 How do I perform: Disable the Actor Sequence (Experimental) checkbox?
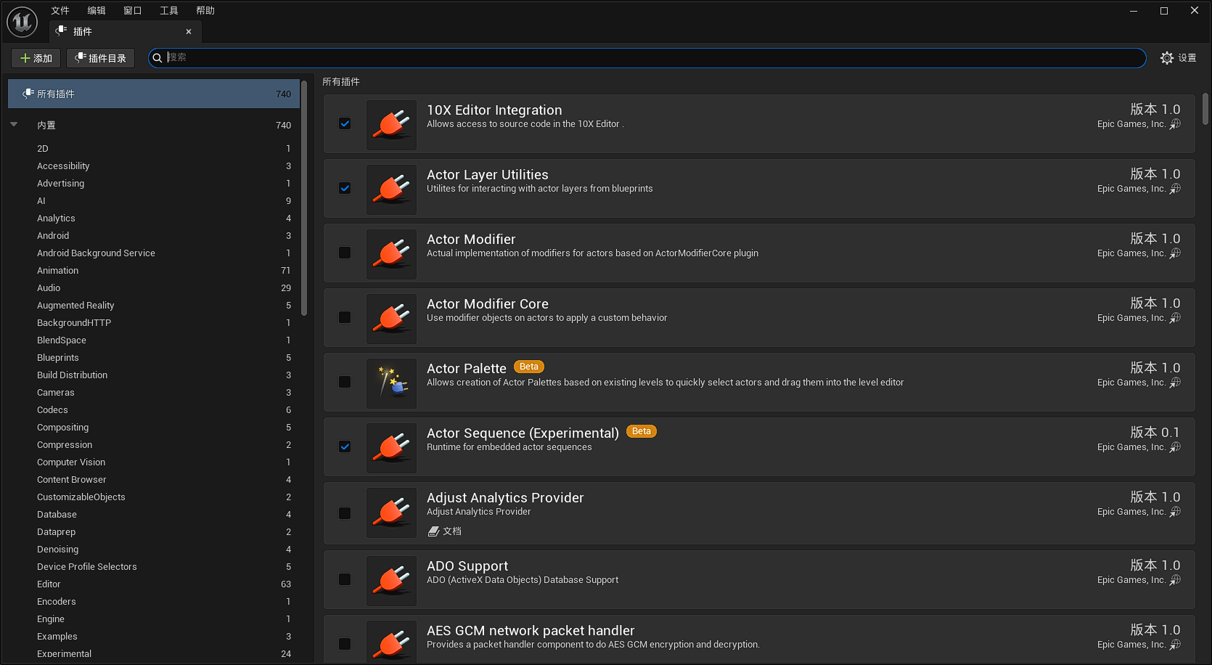[345, 446]
